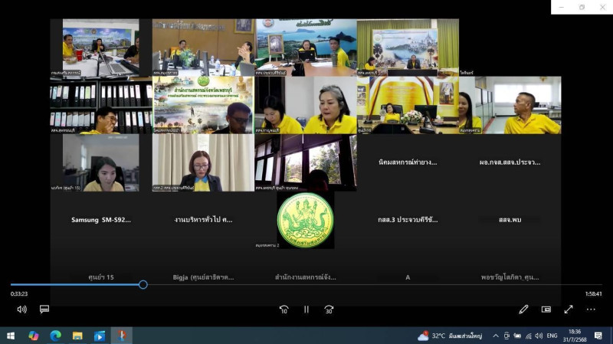The image size is (613, 344).
Task: Expand the hidden system tray icons
Action: 496,336
